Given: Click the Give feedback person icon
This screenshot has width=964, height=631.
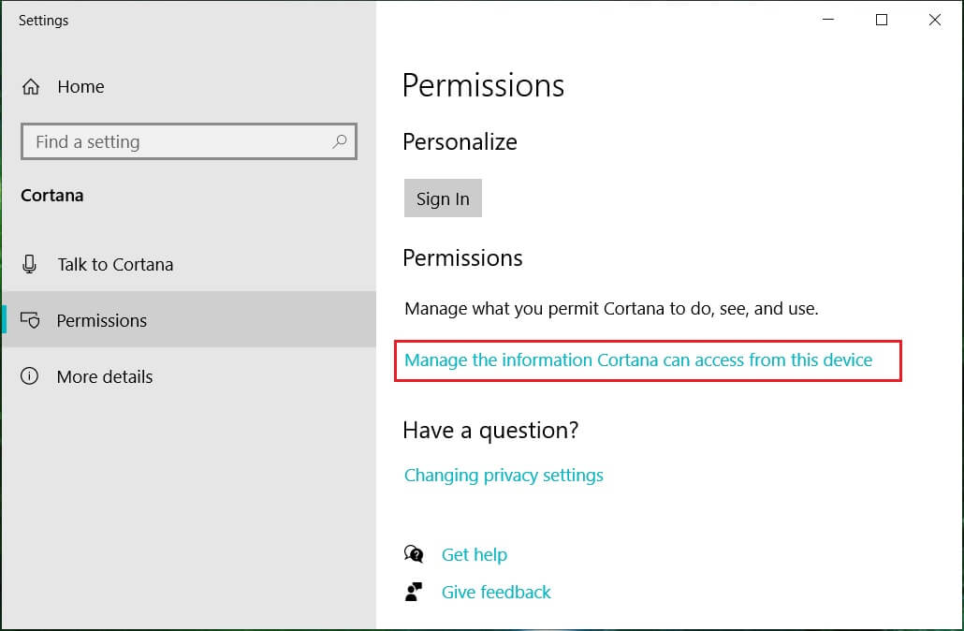Looking at the screenshot, I should click(414, 592).
